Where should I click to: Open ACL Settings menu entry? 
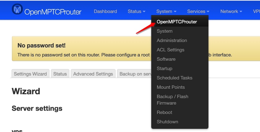coord(180,50)
